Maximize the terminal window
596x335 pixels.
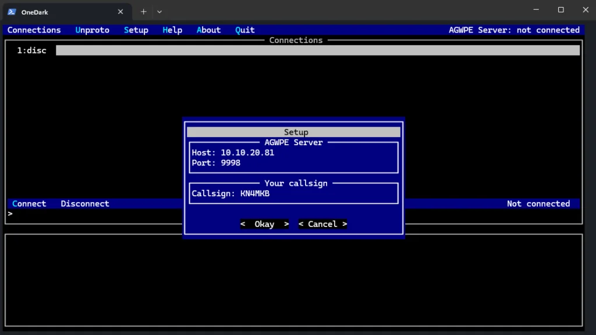(x=560, y=10)
